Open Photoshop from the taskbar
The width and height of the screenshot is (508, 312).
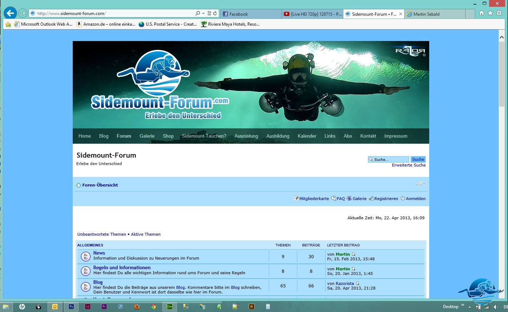(71, 307)
